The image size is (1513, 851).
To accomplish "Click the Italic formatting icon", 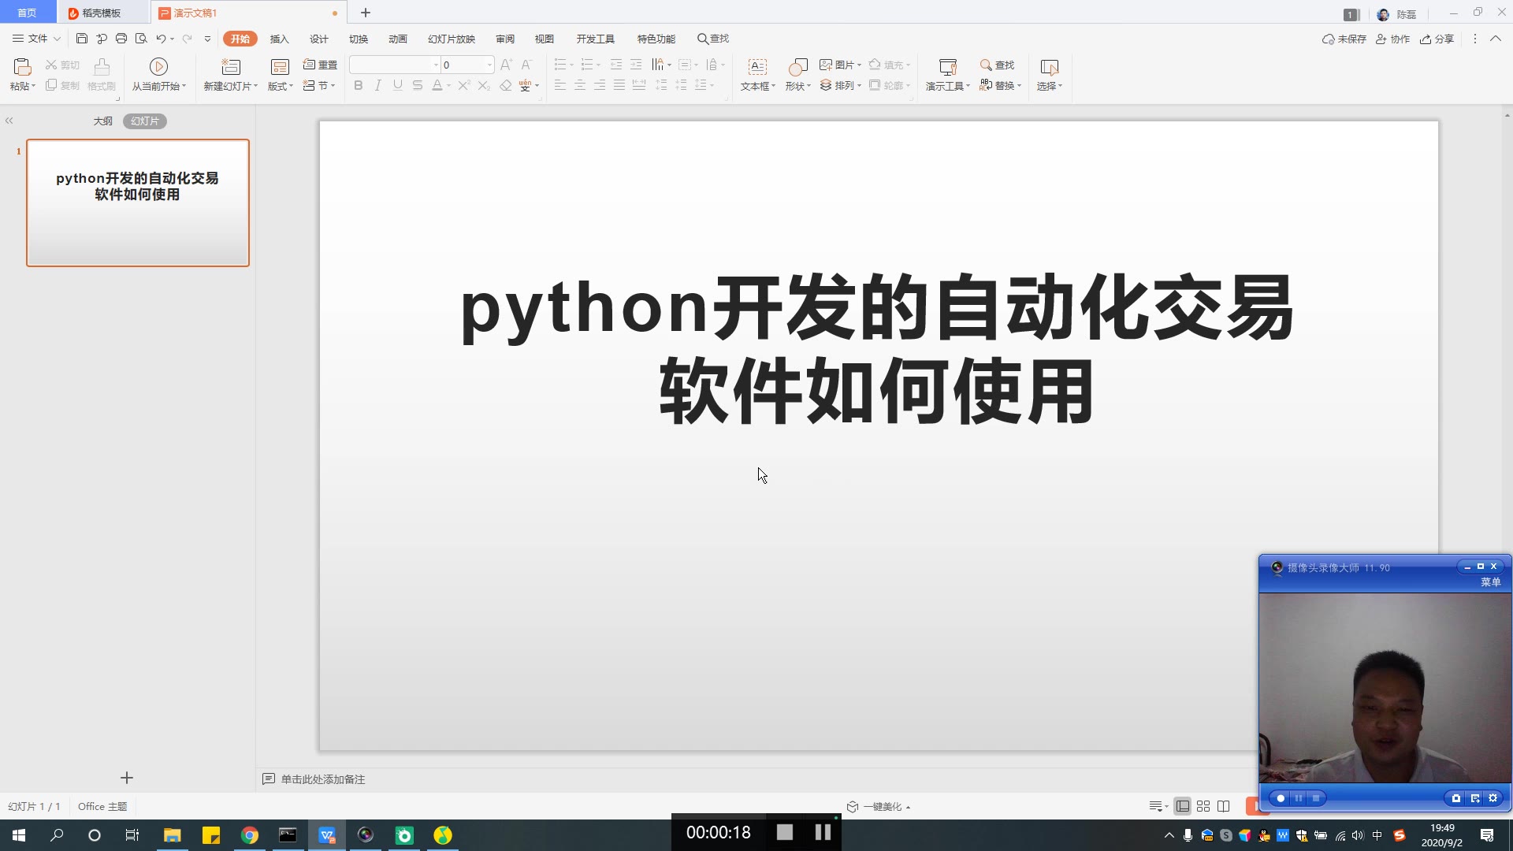I will pos(378,85).
